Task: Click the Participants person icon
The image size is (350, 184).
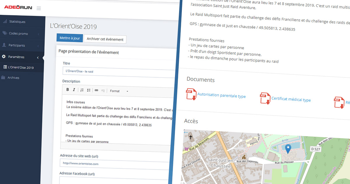Action: [4, 45]
